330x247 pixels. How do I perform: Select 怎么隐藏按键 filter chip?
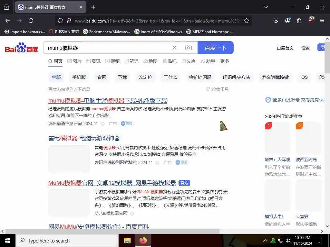(275, 77)
